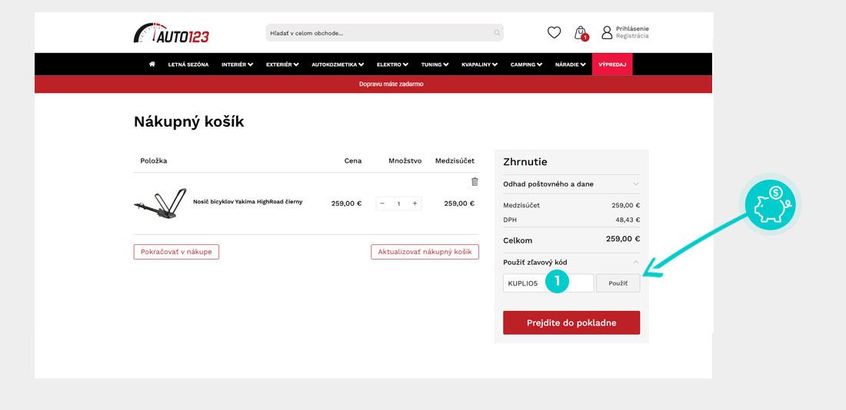Go to Letná sezóna menu item
Viewport: 846px width, 410px height.
tap(188, 64)
